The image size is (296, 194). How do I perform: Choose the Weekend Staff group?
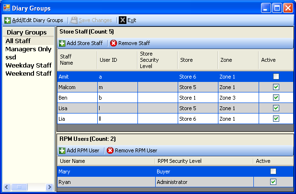28,73
